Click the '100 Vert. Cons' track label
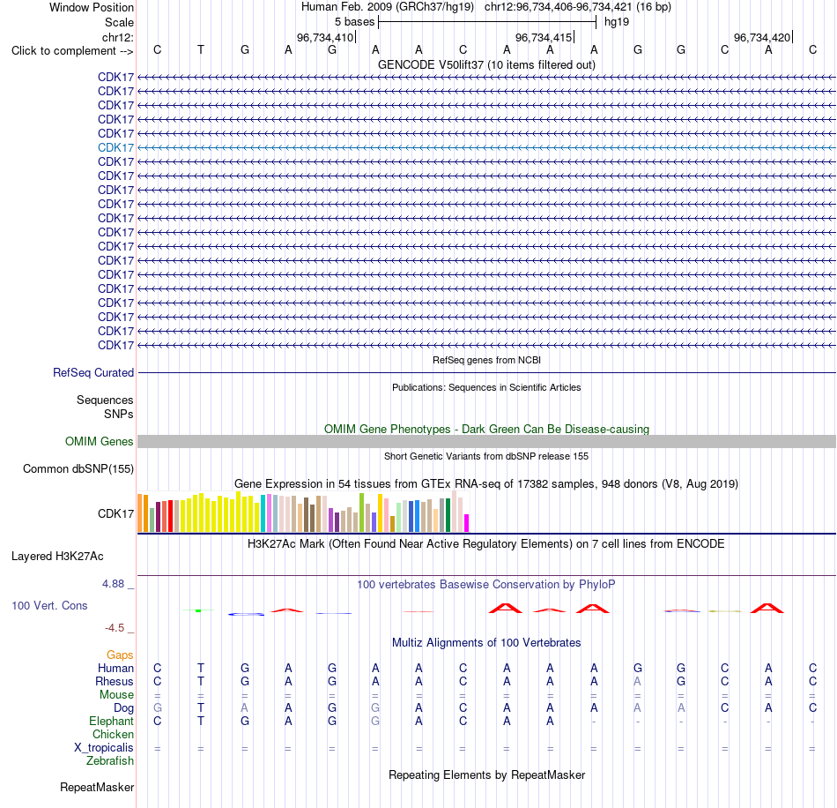 click(x=49, y=605)
